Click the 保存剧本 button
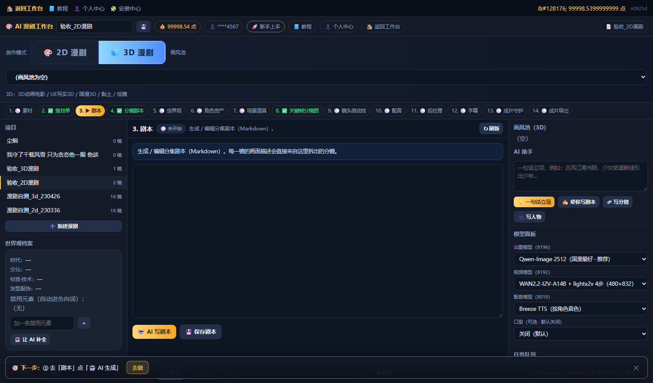The image size is (653, 383). 200,332
